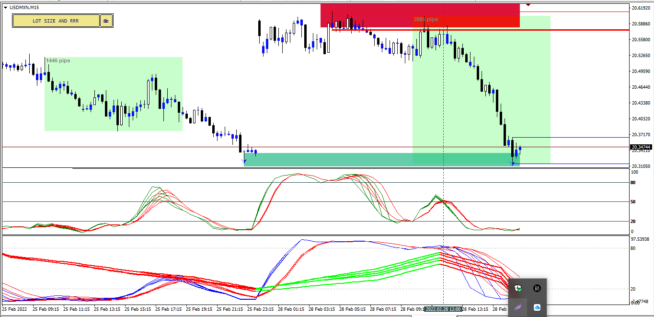Click the 2022.02.28 12:00 crosshair date label
This screenshot has width=654, height=317.
pyautogui.click(x=443, y=309)
